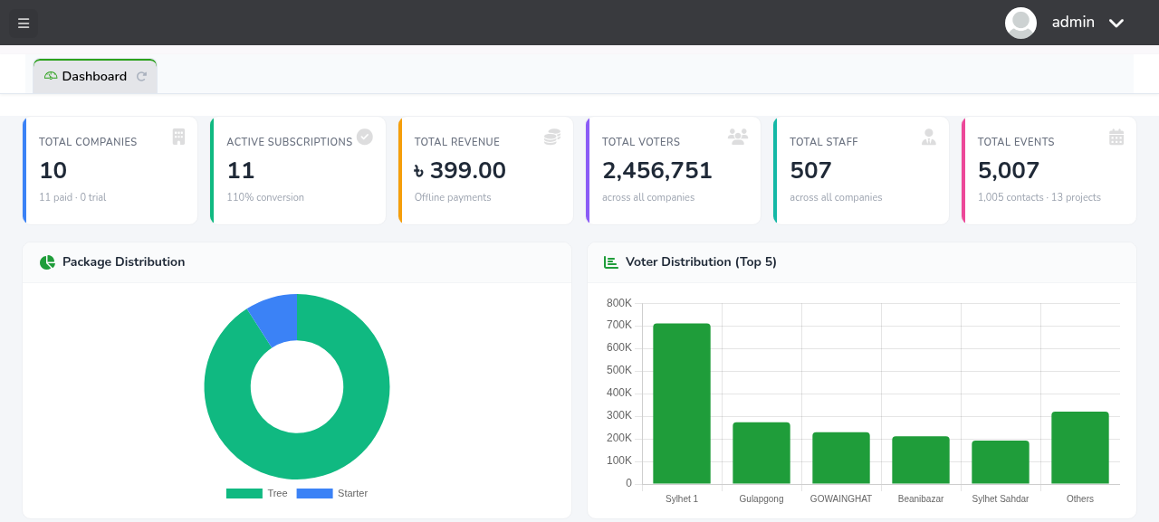Click the Active Subscriptions value 11

click(x=241, y=170)
